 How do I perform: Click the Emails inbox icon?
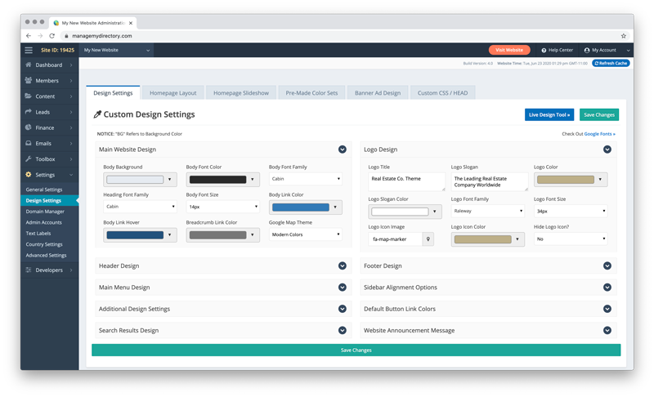(x=29, y=143)
